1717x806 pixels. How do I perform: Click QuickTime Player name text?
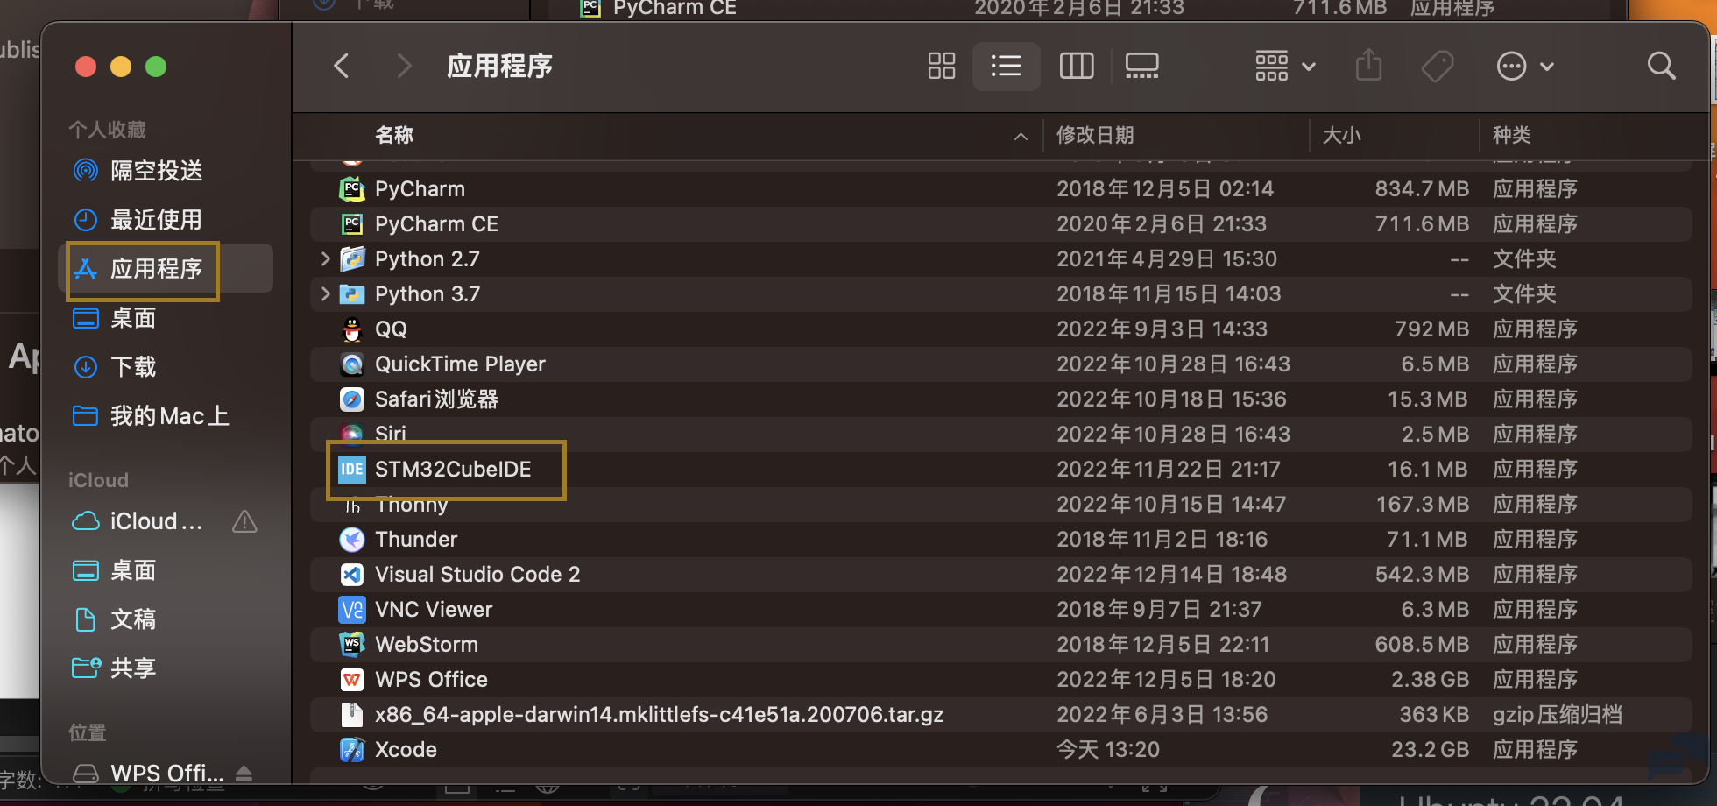point(460,364)
